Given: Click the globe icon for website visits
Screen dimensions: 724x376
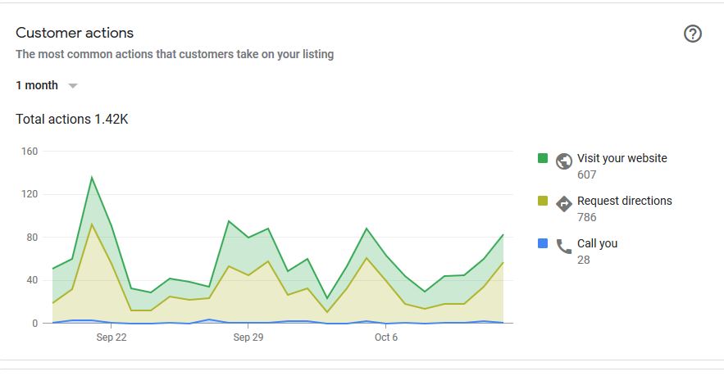Looking at the screenshot, I should click(563, 161).
